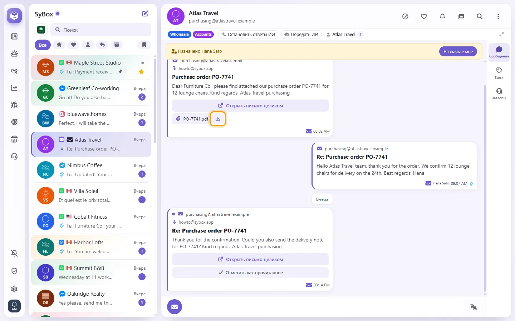This screenshot has height=321, width=515.
Task: Open settings gear in left sidebar
Action: [x=14, y=289]
